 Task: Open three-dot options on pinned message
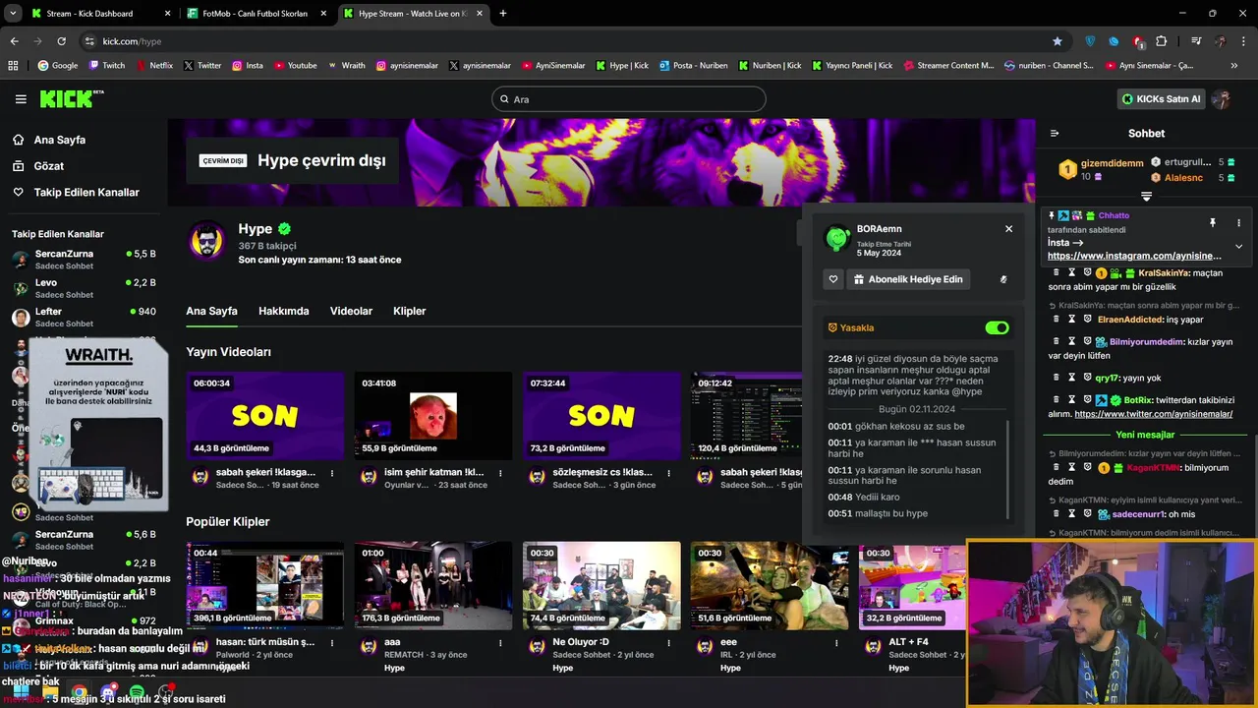pos(1238,223)
